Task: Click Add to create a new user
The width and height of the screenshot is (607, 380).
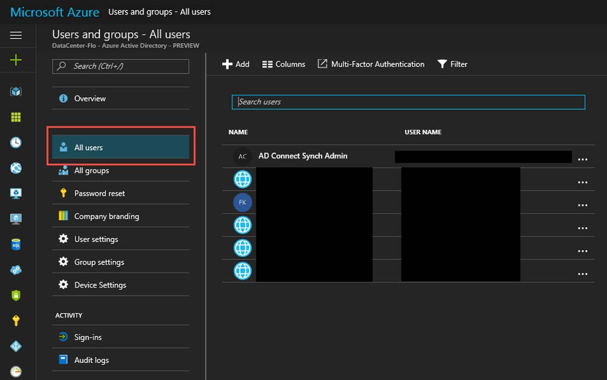Action: pos(236,64)
